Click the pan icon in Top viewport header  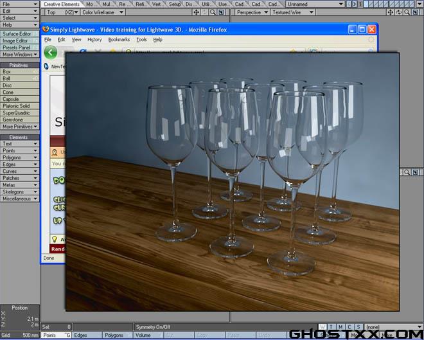coord(196,12)
